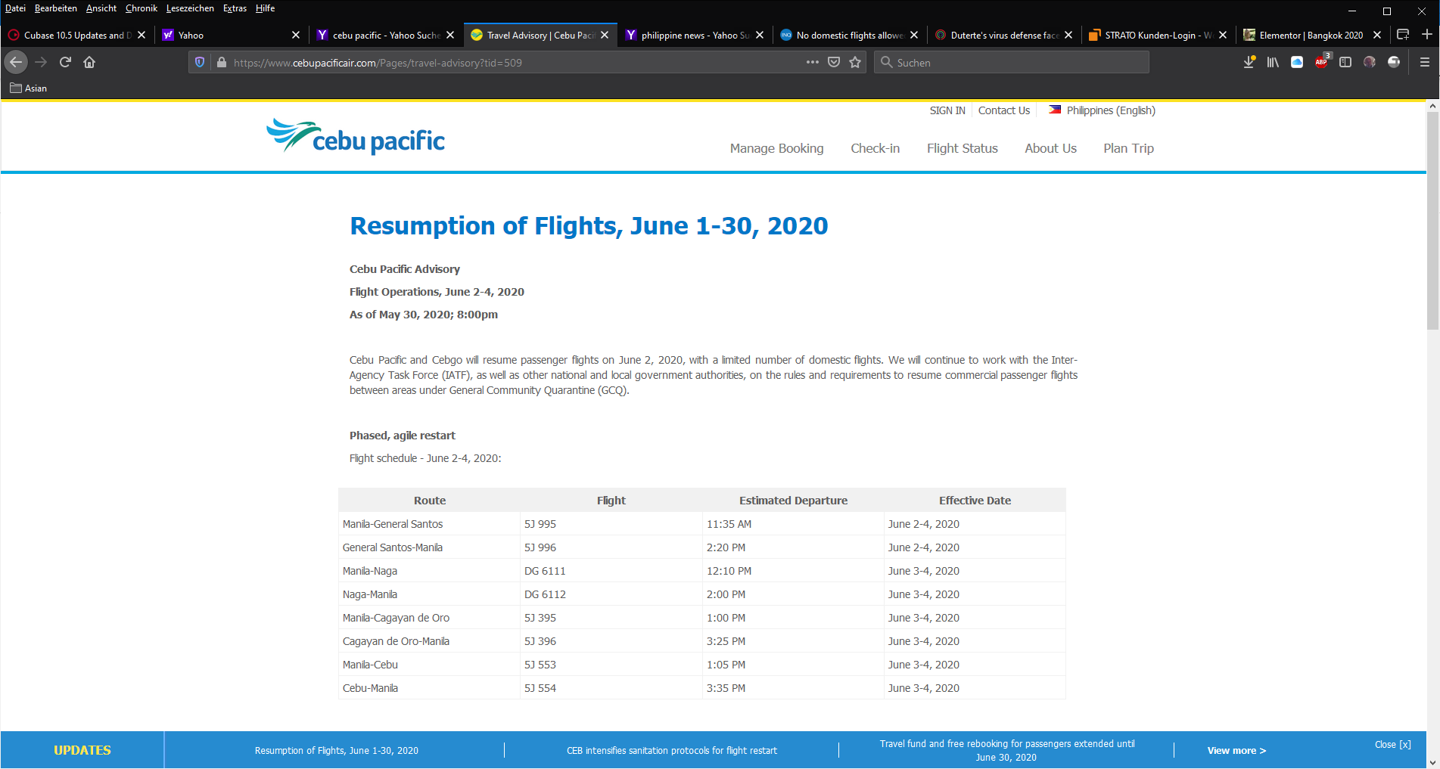Open the downloads panel

pyautogui.click(x=1249, y=62)
